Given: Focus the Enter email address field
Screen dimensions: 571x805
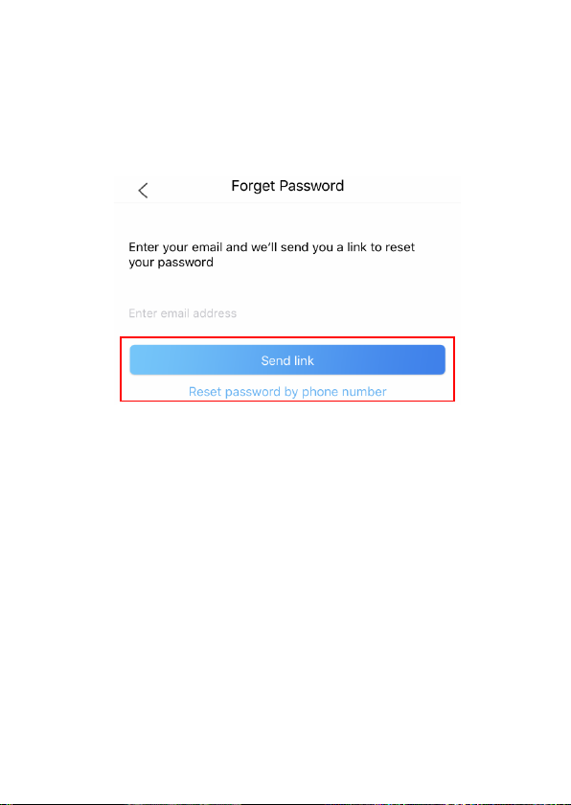Looking at the screenshot, I should (287, 313).
